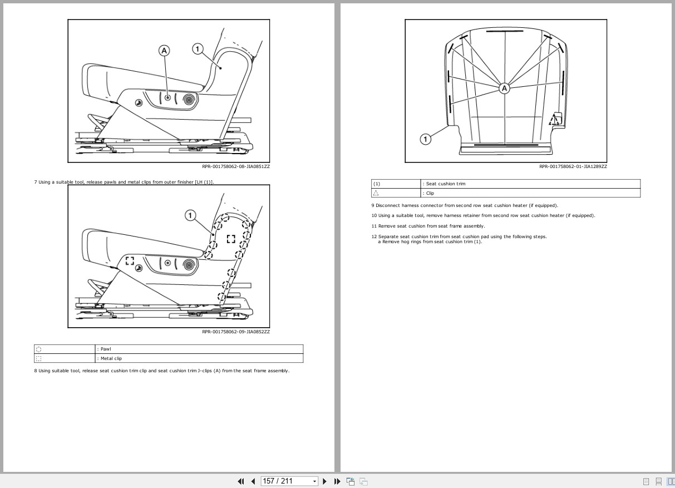Click step 7 outer finisher instruction text
Viewport: 675px width, 488px height.
[124, 182]
